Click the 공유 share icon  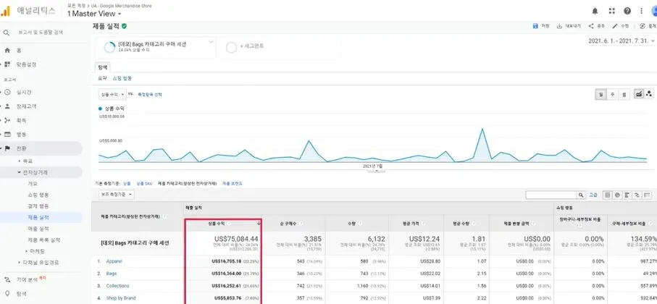point(591,26)
